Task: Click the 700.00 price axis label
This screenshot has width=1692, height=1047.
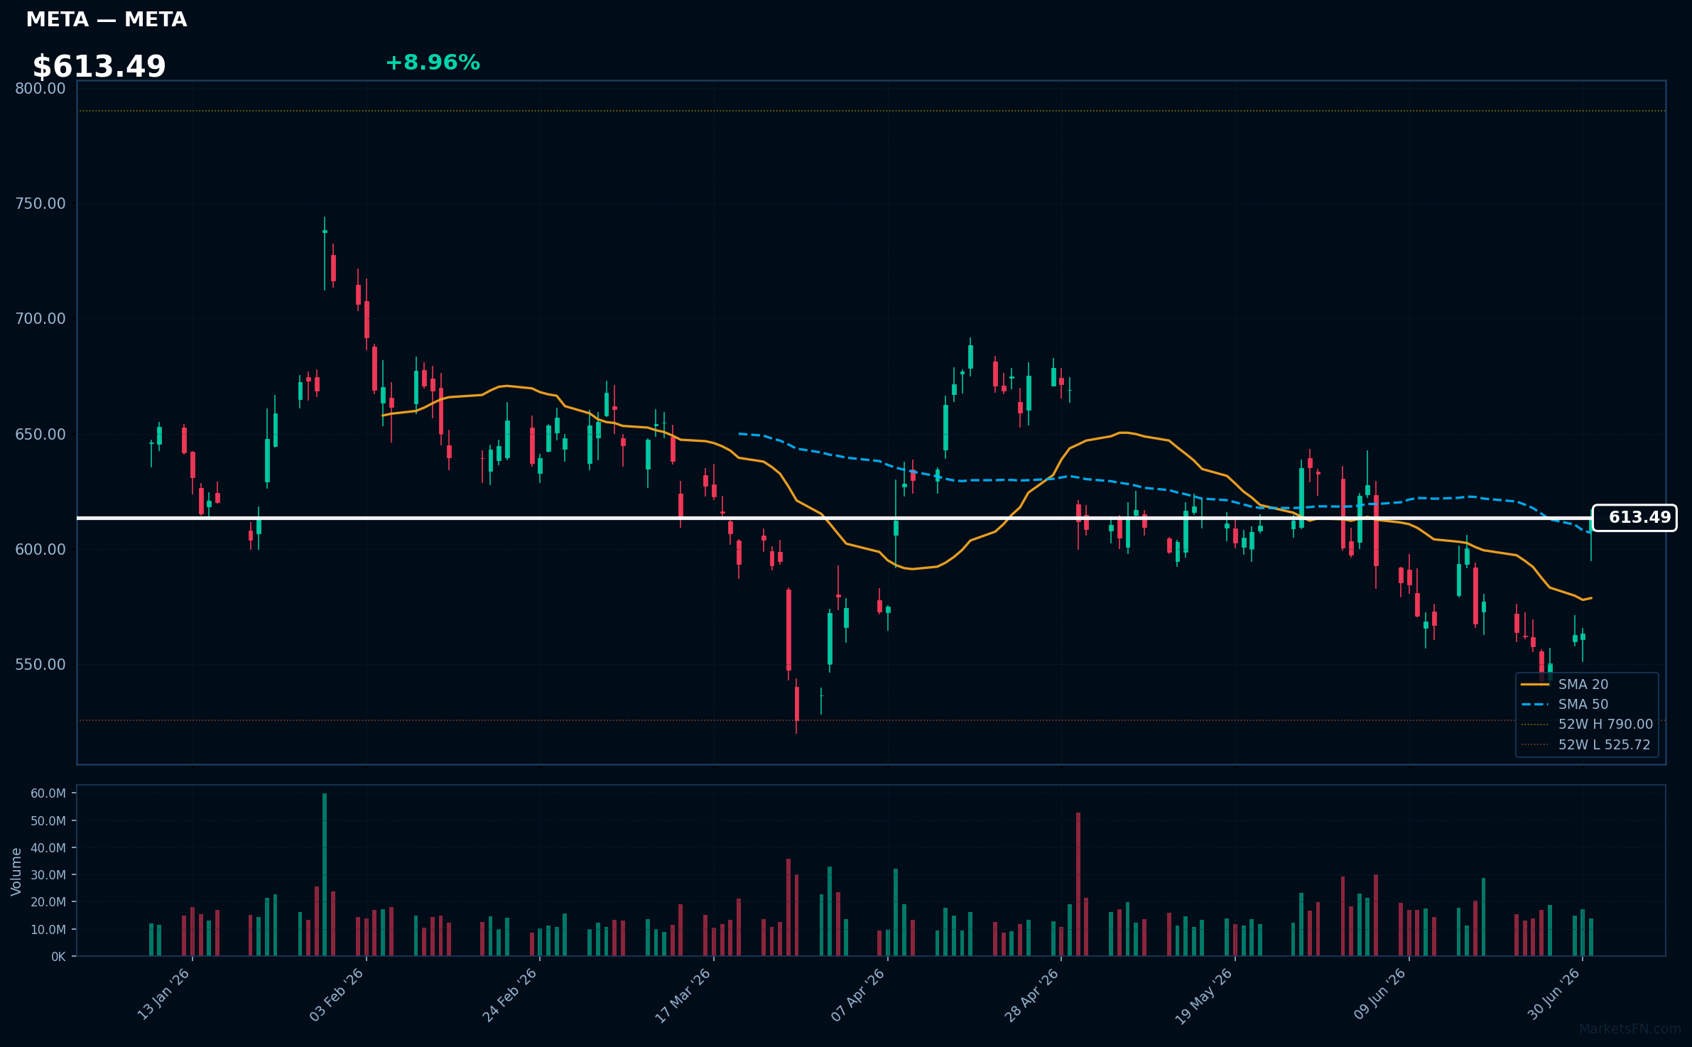Action: [40, 318]
